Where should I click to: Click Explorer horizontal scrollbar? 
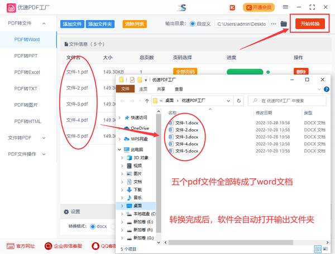(x=231, y=242)
